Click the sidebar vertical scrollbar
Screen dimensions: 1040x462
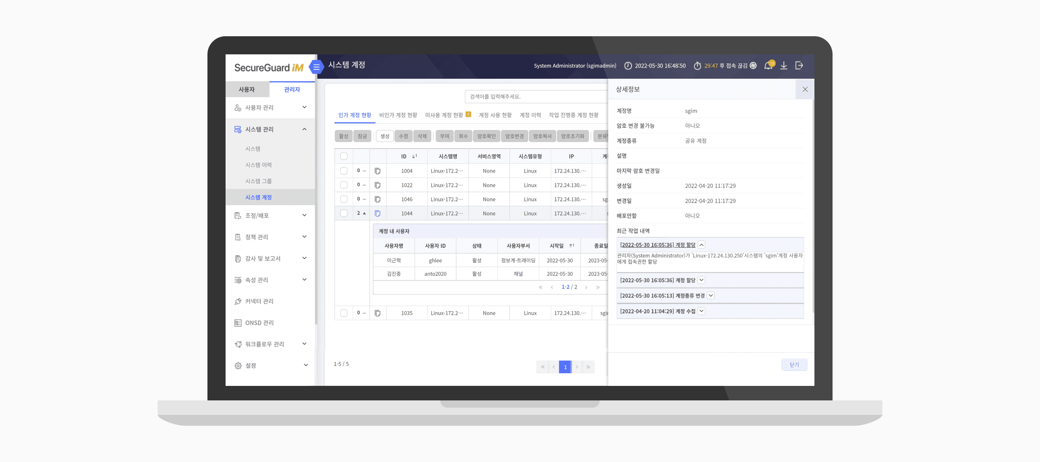[x=316, y=204]
